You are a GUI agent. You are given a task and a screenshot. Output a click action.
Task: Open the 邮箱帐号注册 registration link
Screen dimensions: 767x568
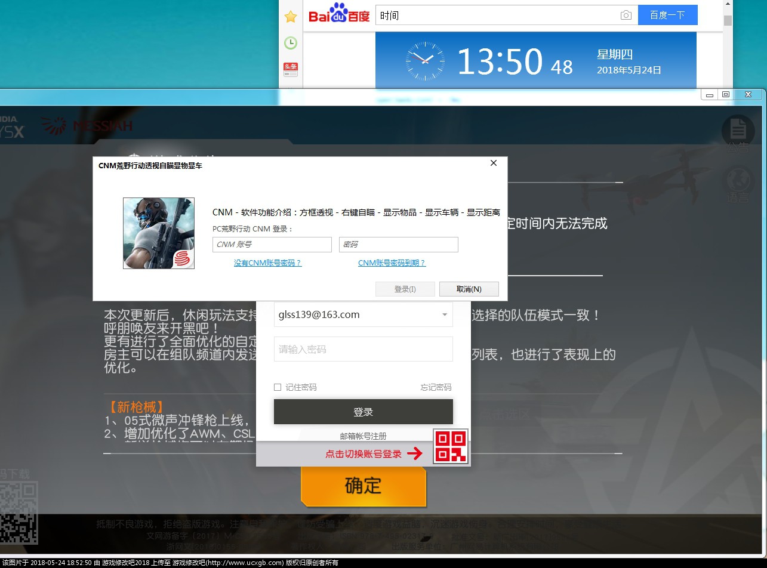[x=364, y=436]
